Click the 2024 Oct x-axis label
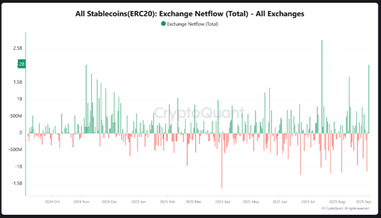381x218 pixels. [52, 202]
